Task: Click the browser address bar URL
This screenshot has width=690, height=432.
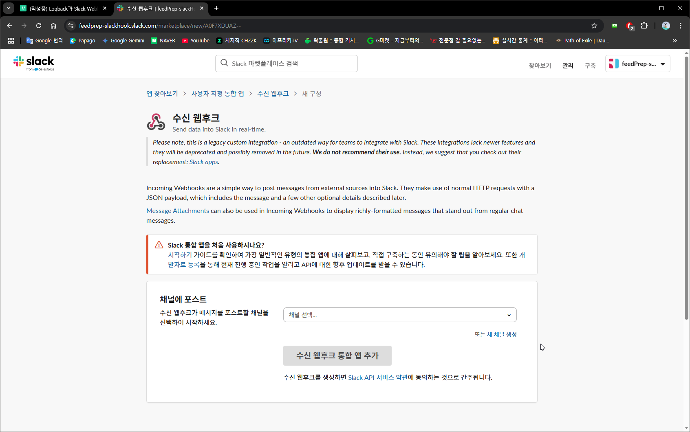Action: click(x=160, y=26)
